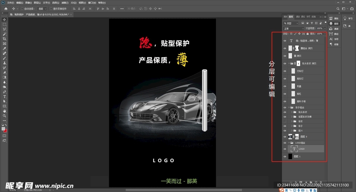356x192 pixels.
Task: Click Align top edges icon
Action: pyautogui.click(x=98, y=9)
